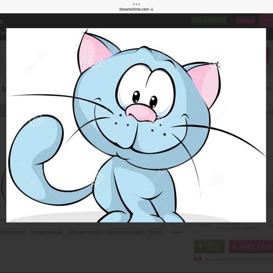Screen dimensions: 273x273
Task: Click the Add to lightbox button
Action: click(x=209, y=247)
